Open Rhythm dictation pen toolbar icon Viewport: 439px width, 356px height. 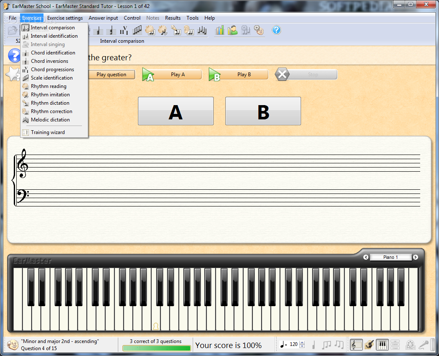point(176,30)
